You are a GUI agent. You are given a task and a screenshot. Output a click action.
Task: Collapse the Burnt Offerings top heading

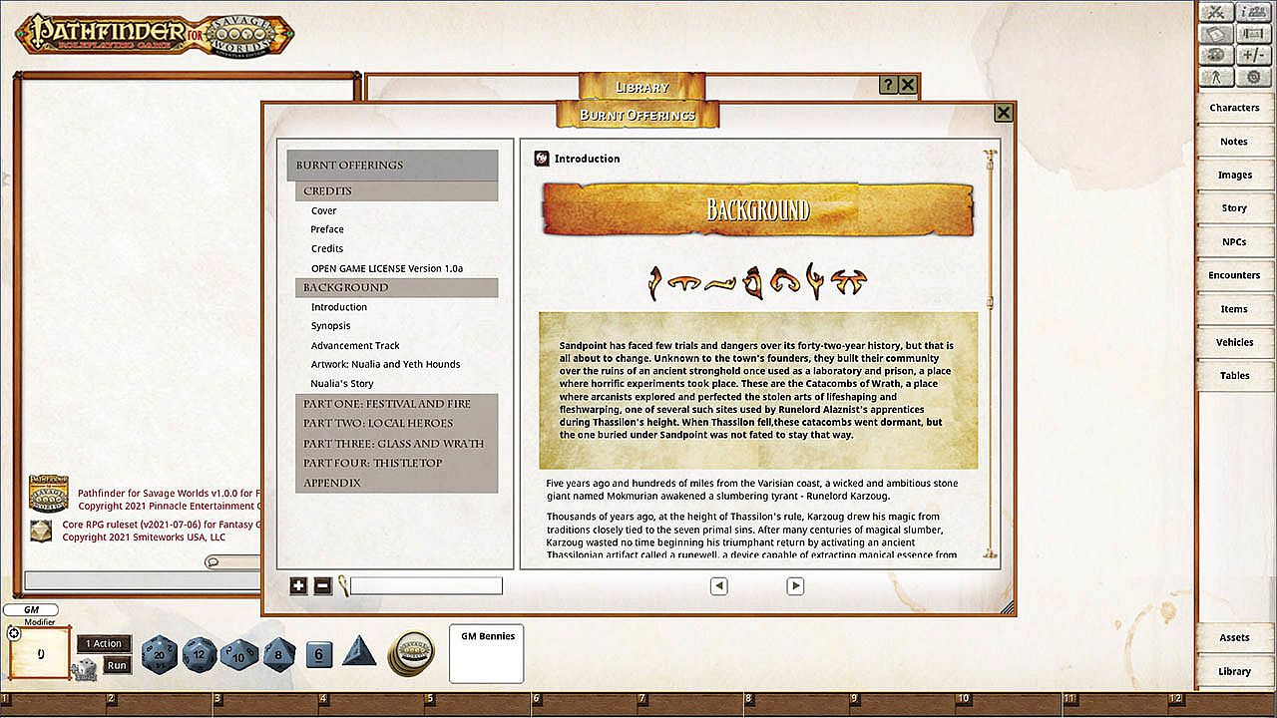392,165
